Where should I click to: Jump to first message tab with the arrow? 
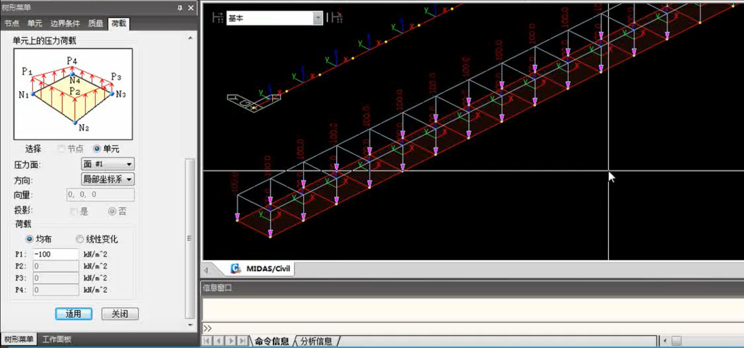click(207, 341)
